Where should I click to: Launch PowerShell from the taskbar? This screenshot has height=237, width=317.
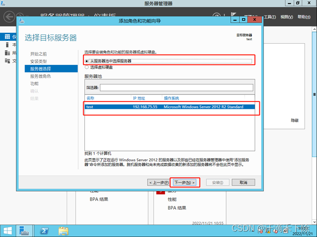point(44,231)
